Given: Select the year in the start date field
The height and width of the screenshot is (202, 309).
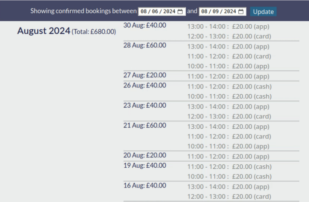Looking at the screenshot, I should 169,11.
